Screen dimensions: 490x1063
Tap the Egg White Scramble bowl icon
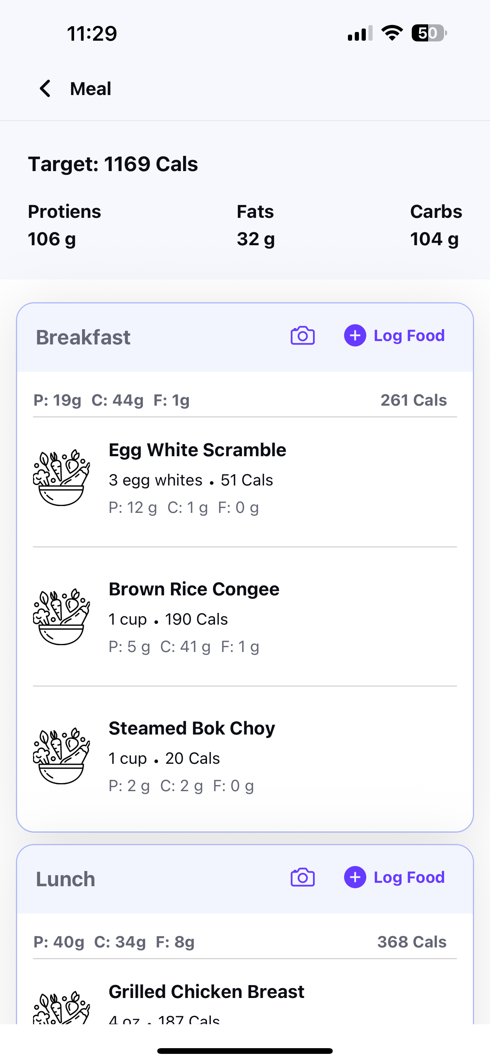[62, 478]
